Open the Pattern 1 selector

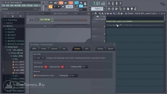pyautogui.click(x=97, y=9)
